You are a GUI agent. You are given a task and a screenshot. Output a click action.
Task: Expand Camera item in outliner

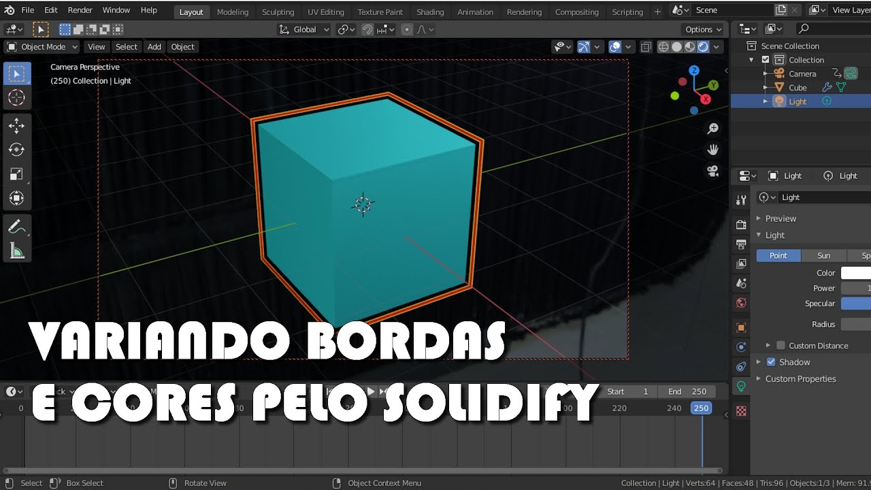(x=766, y=73)
